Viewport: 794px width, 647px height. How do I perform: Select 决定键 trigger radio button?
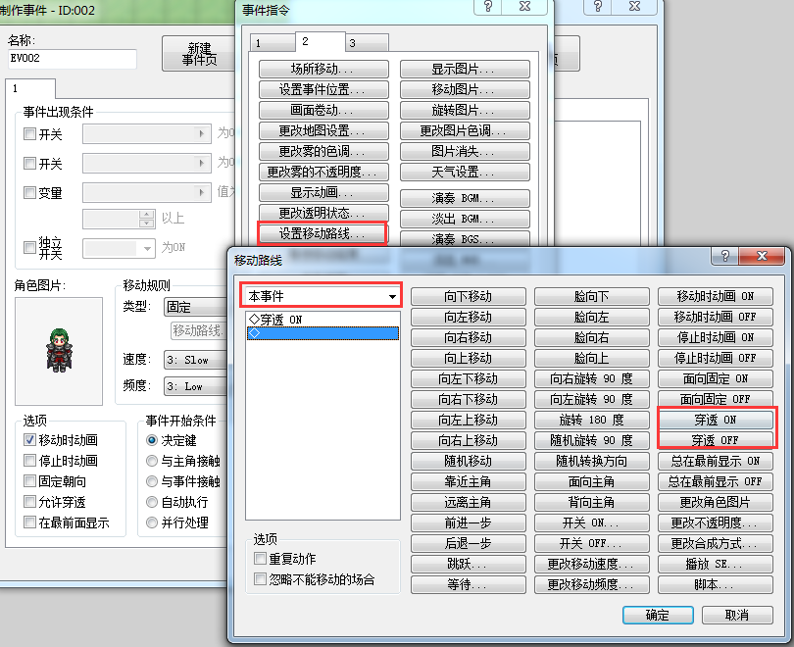151,440
